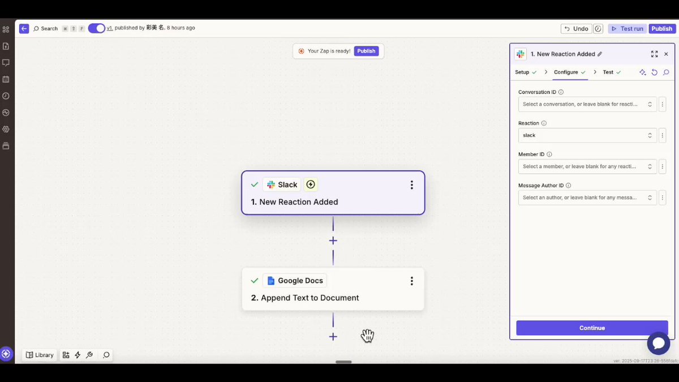Open the comments speech-bubble icon in sidebar
679x382 pixels.
(6, 63)
